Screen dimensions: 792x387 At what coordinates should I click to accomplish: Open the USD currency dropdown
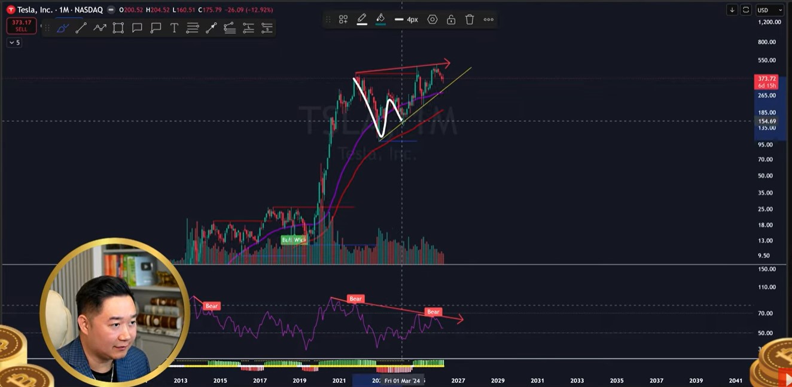(x=769, y=10)
